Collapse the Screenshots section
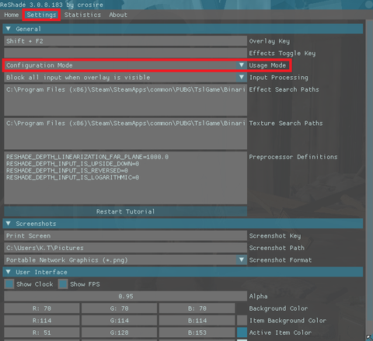The image size is (373, 341). [9, 224]
